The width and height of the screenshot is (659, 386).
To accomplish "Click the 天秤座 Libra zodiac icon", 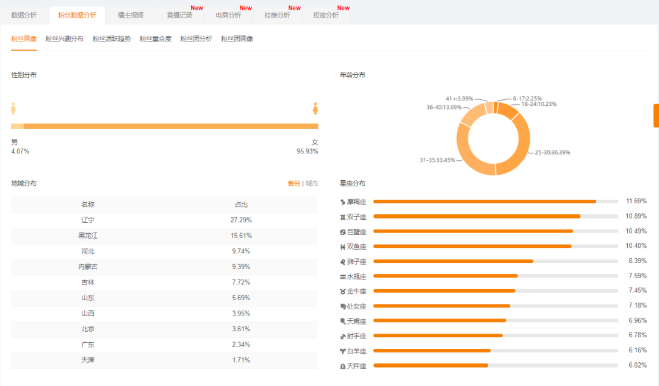I will (x=342, y=367).
